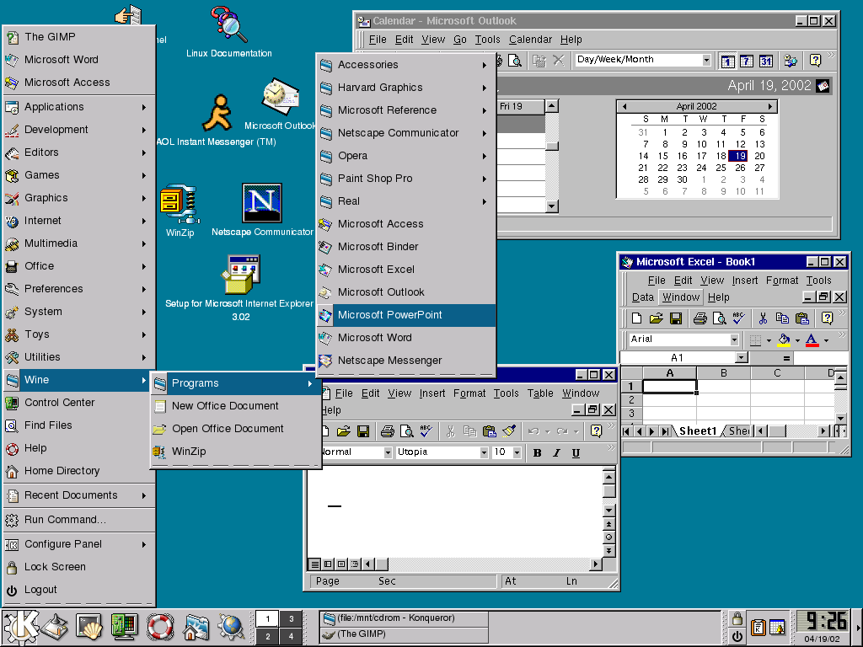Select the Format Painter in Word
Screen dimensions: 863x647
(508, 430)
